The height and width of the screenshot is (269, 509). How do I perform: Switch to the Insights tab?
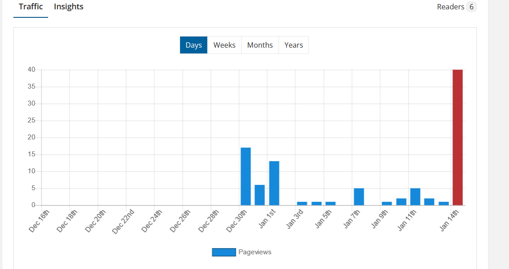[x=69, y=7]
